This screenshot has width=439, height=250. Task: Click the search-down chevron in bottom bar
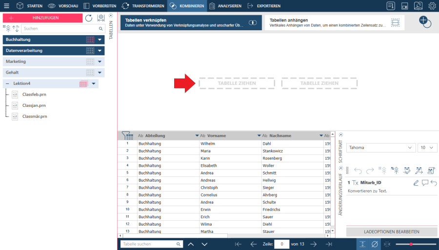(x=205, y=244)
